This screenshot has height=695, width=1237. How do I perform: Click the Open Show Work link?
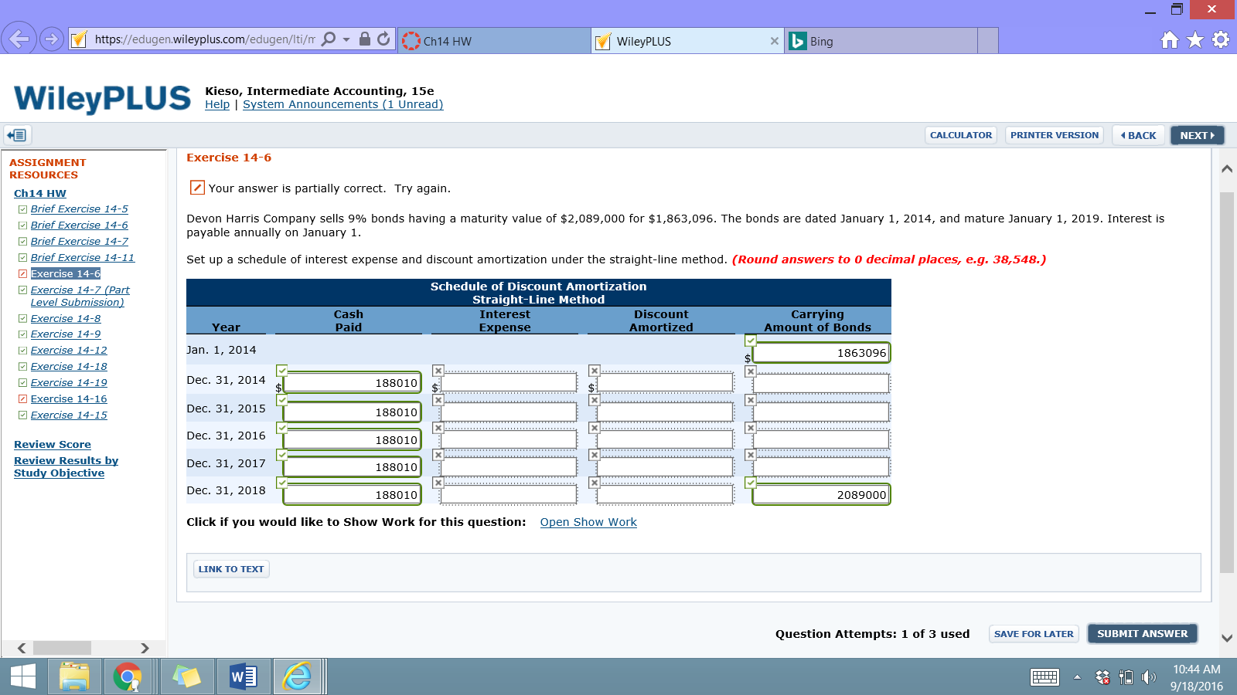click(588, 522)
